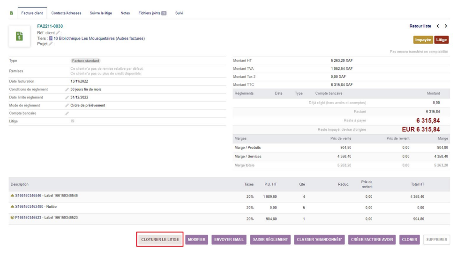This screenshot has height=256, width=457.
Task: Click Marge totale row label
Action: click(x=244, y=166)
